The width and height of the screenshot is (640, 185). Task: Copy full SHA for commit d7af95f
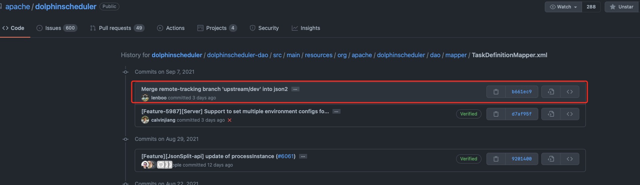496,114
